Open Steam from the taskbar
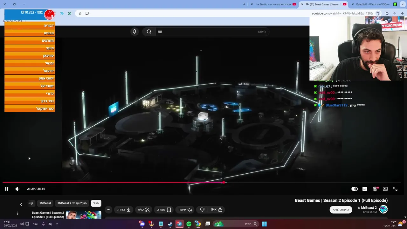This screenshot has height=229, width=407. (170, 224)
